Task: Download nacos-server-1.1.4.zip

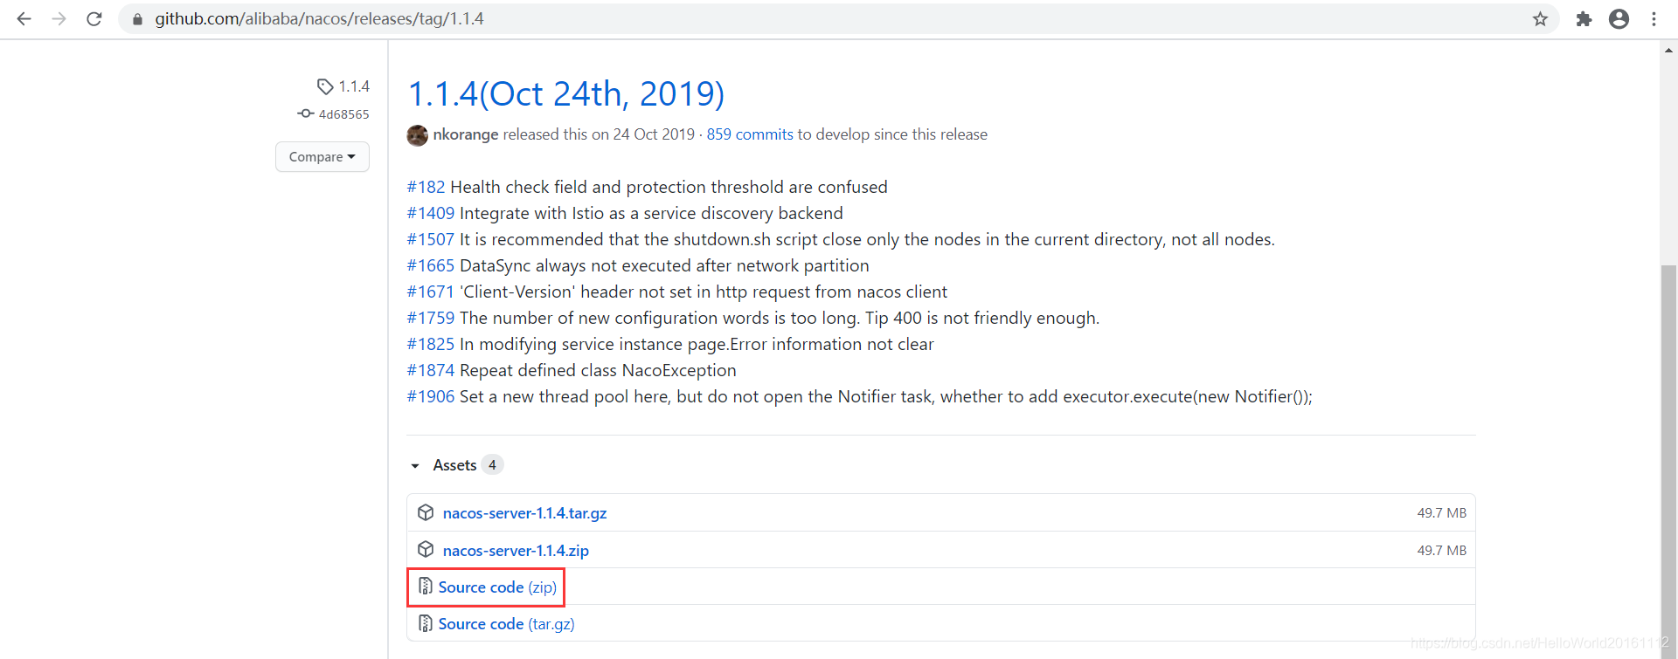Action: click(x=516, y=551)
